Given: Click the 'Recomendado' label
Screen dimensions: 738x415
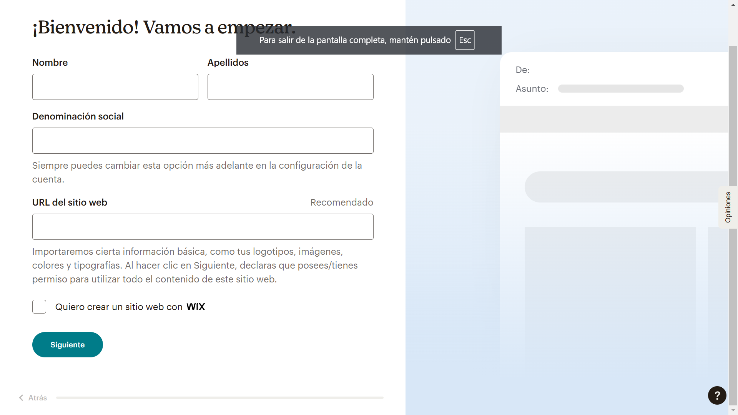Looking at the screenshot, I should click(342, 202).
